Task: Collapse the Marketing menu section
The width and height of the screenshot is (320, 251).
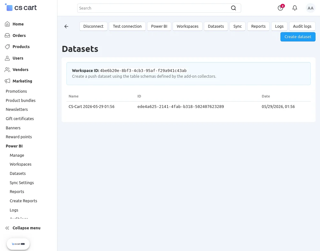Action: tap(22, 81)
